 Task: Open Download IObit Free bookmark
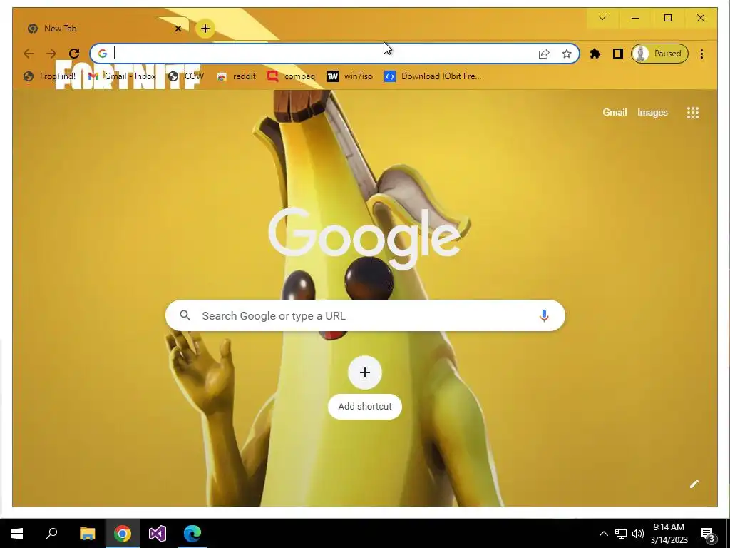coord(433,76)
